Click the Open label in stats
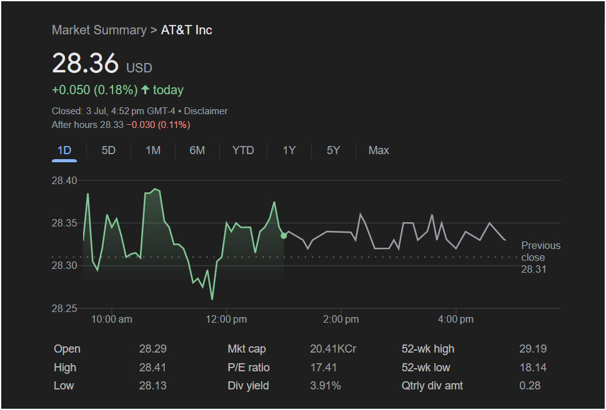 tap(67, 349)
